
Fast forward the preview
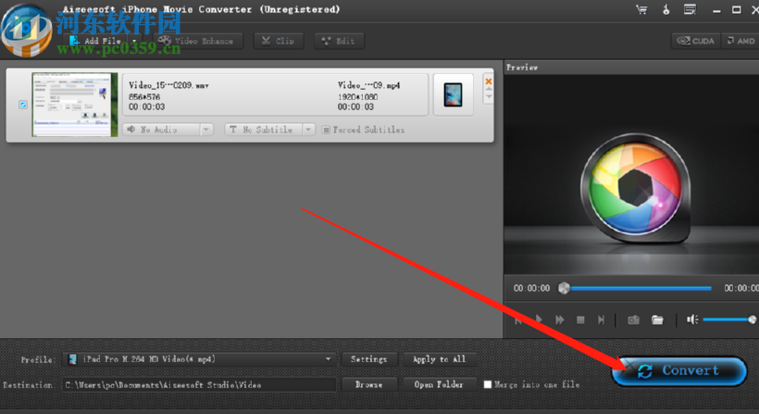tap(560, 320)
